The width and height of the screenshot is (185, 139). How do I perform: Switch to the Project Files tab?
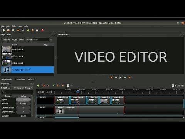click(x=7, y=80)
